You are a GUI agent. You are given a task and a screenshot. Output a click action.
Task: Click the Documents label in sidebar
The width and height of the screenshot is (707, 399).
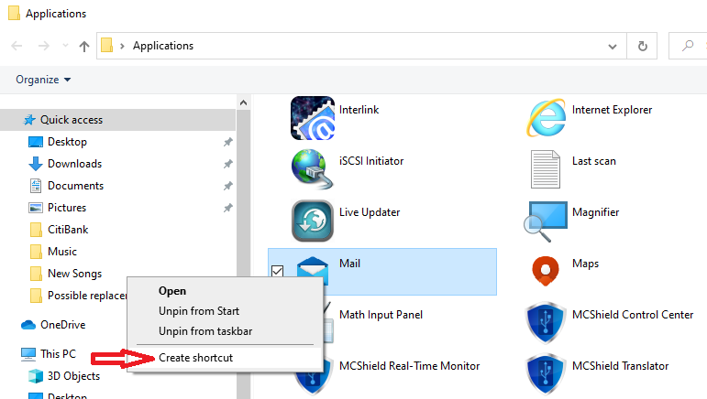pyautogui.click(x=76, y=186)
